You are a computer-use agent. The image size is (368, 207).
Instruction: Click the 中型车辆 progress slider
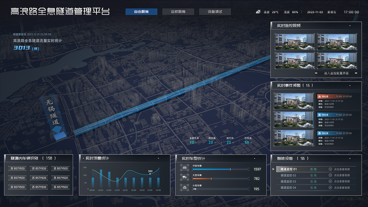220,169
